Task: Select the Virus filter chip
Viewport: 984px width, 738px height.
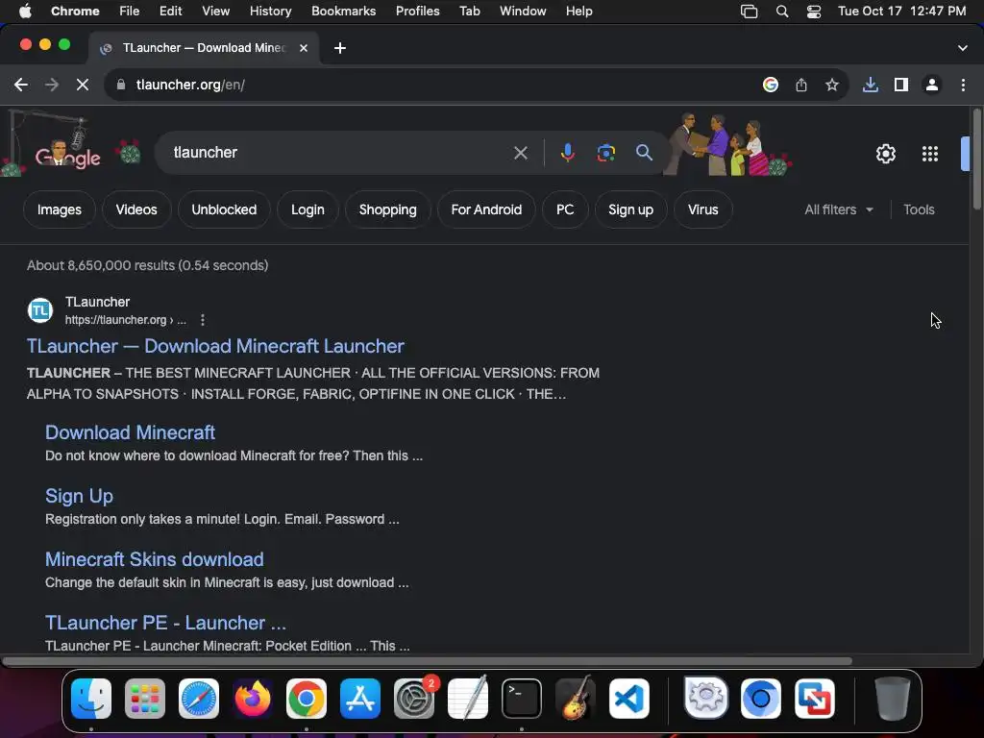Action: coord(702,209)
